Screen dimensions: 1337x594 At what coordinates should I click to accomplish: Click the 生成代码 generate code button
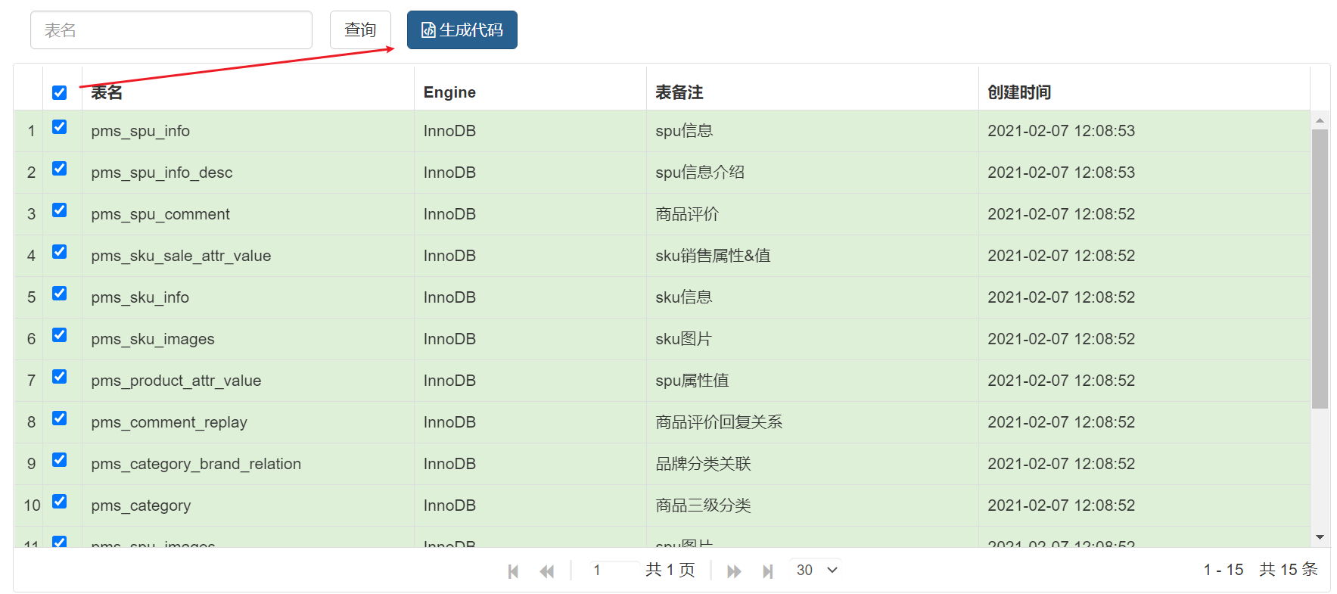tap(462, 30)
